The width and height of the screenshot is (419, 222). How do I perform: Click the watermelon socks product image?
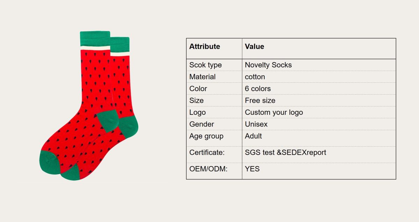(89, 105)
